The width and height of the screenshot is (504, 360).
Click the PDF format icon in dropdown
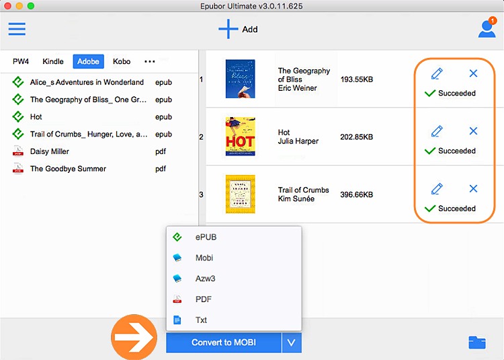177,299
